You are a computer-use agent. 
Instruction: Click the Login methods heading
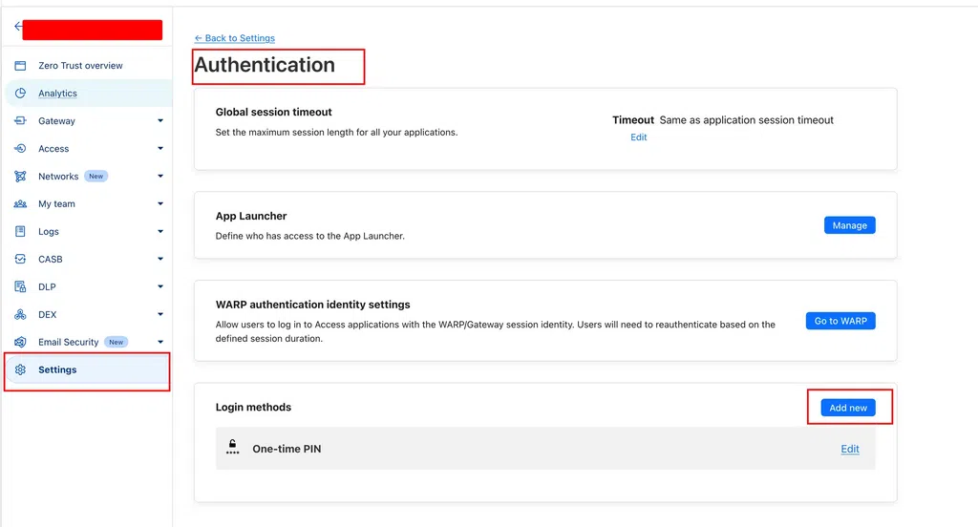pyautogui.click(x=253, y=408)
